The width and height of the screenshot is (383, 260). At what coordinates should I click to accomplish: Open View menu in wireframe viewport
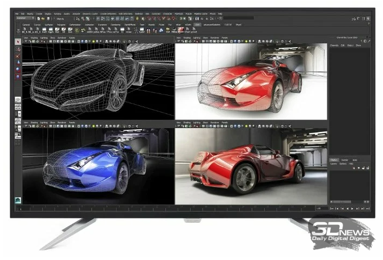coord(26,38)
